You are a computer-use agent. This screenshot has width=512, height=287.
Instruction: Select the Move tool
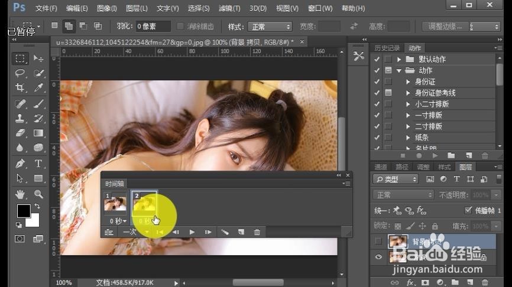[38, 58]
